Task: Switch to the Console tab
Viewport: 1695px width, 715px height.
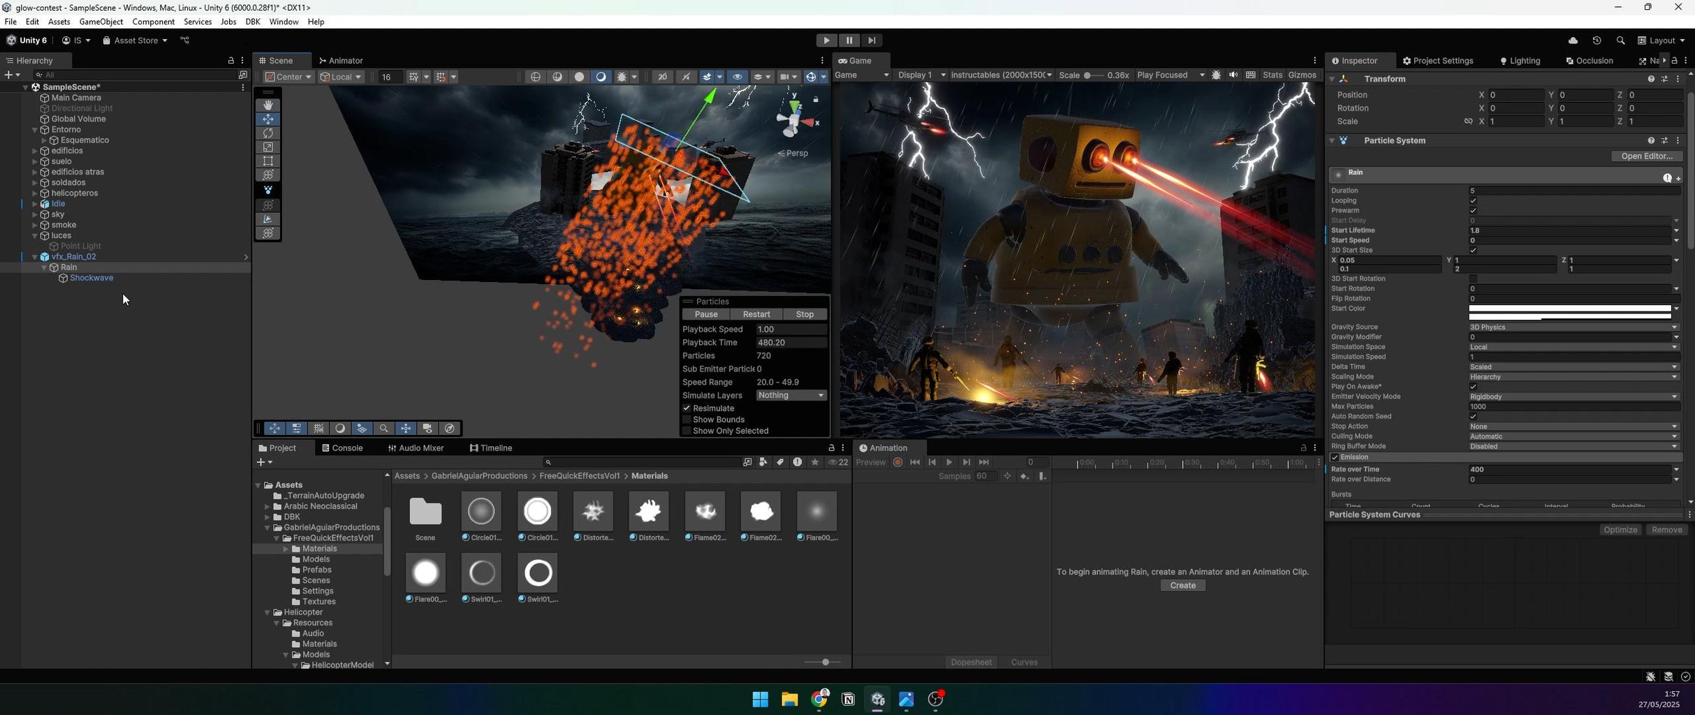Action: (342, 448)
